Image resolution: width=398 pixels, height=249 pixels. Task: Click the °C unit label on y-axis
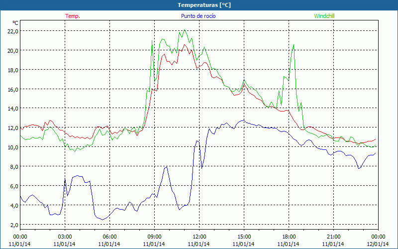click(15, 23)
